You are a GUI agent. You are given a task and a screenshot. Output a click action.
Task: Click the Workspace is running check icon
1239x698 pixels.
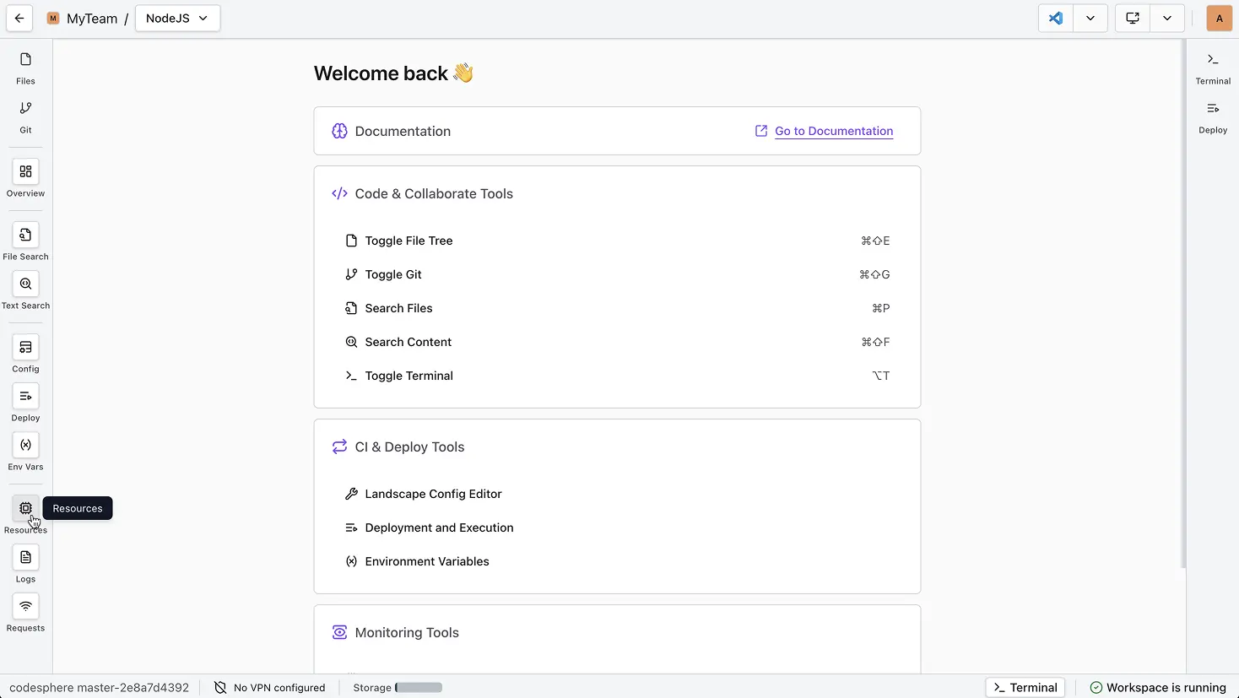[x=1096, y=688]
